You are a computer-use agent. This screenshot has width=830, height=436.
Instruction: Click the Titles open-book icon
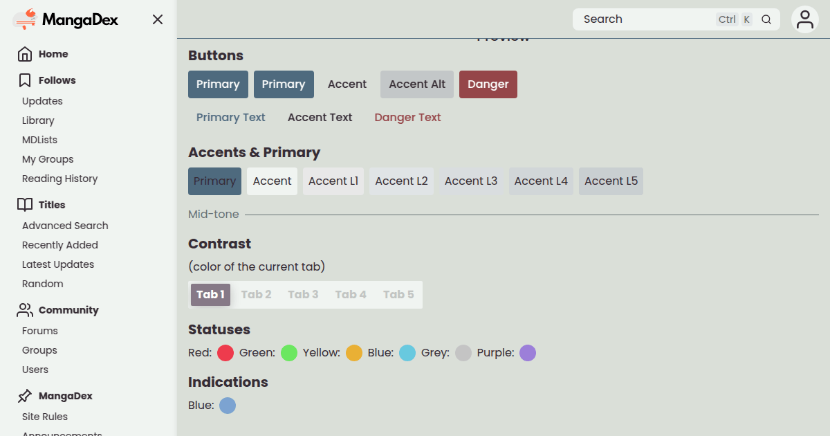(x=25, y=205)
